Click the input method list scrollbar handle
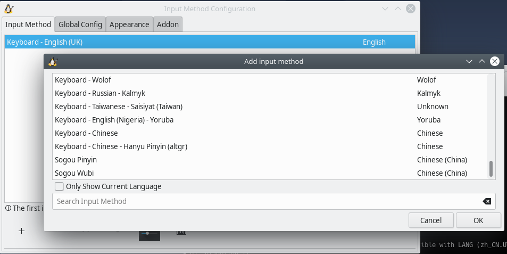507x254 pixels. tap(491, 169)
